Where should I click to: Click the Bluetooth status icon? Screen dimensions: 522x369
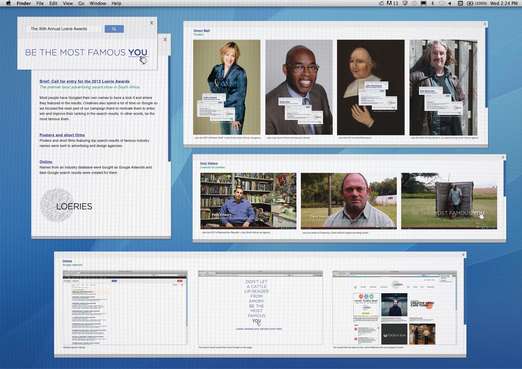click(x=433, y=3)
